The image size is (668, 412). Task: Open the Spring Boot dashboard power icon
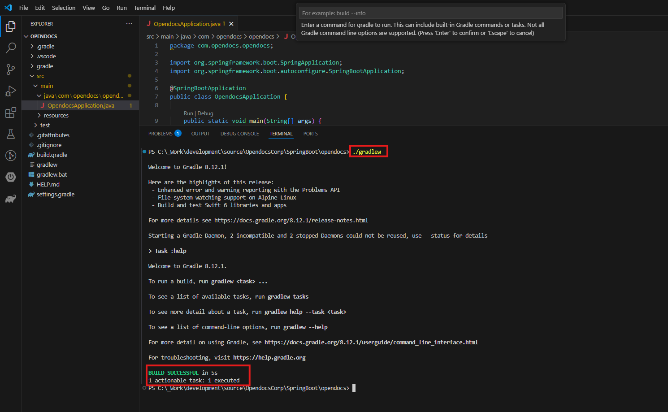(11, 177)
